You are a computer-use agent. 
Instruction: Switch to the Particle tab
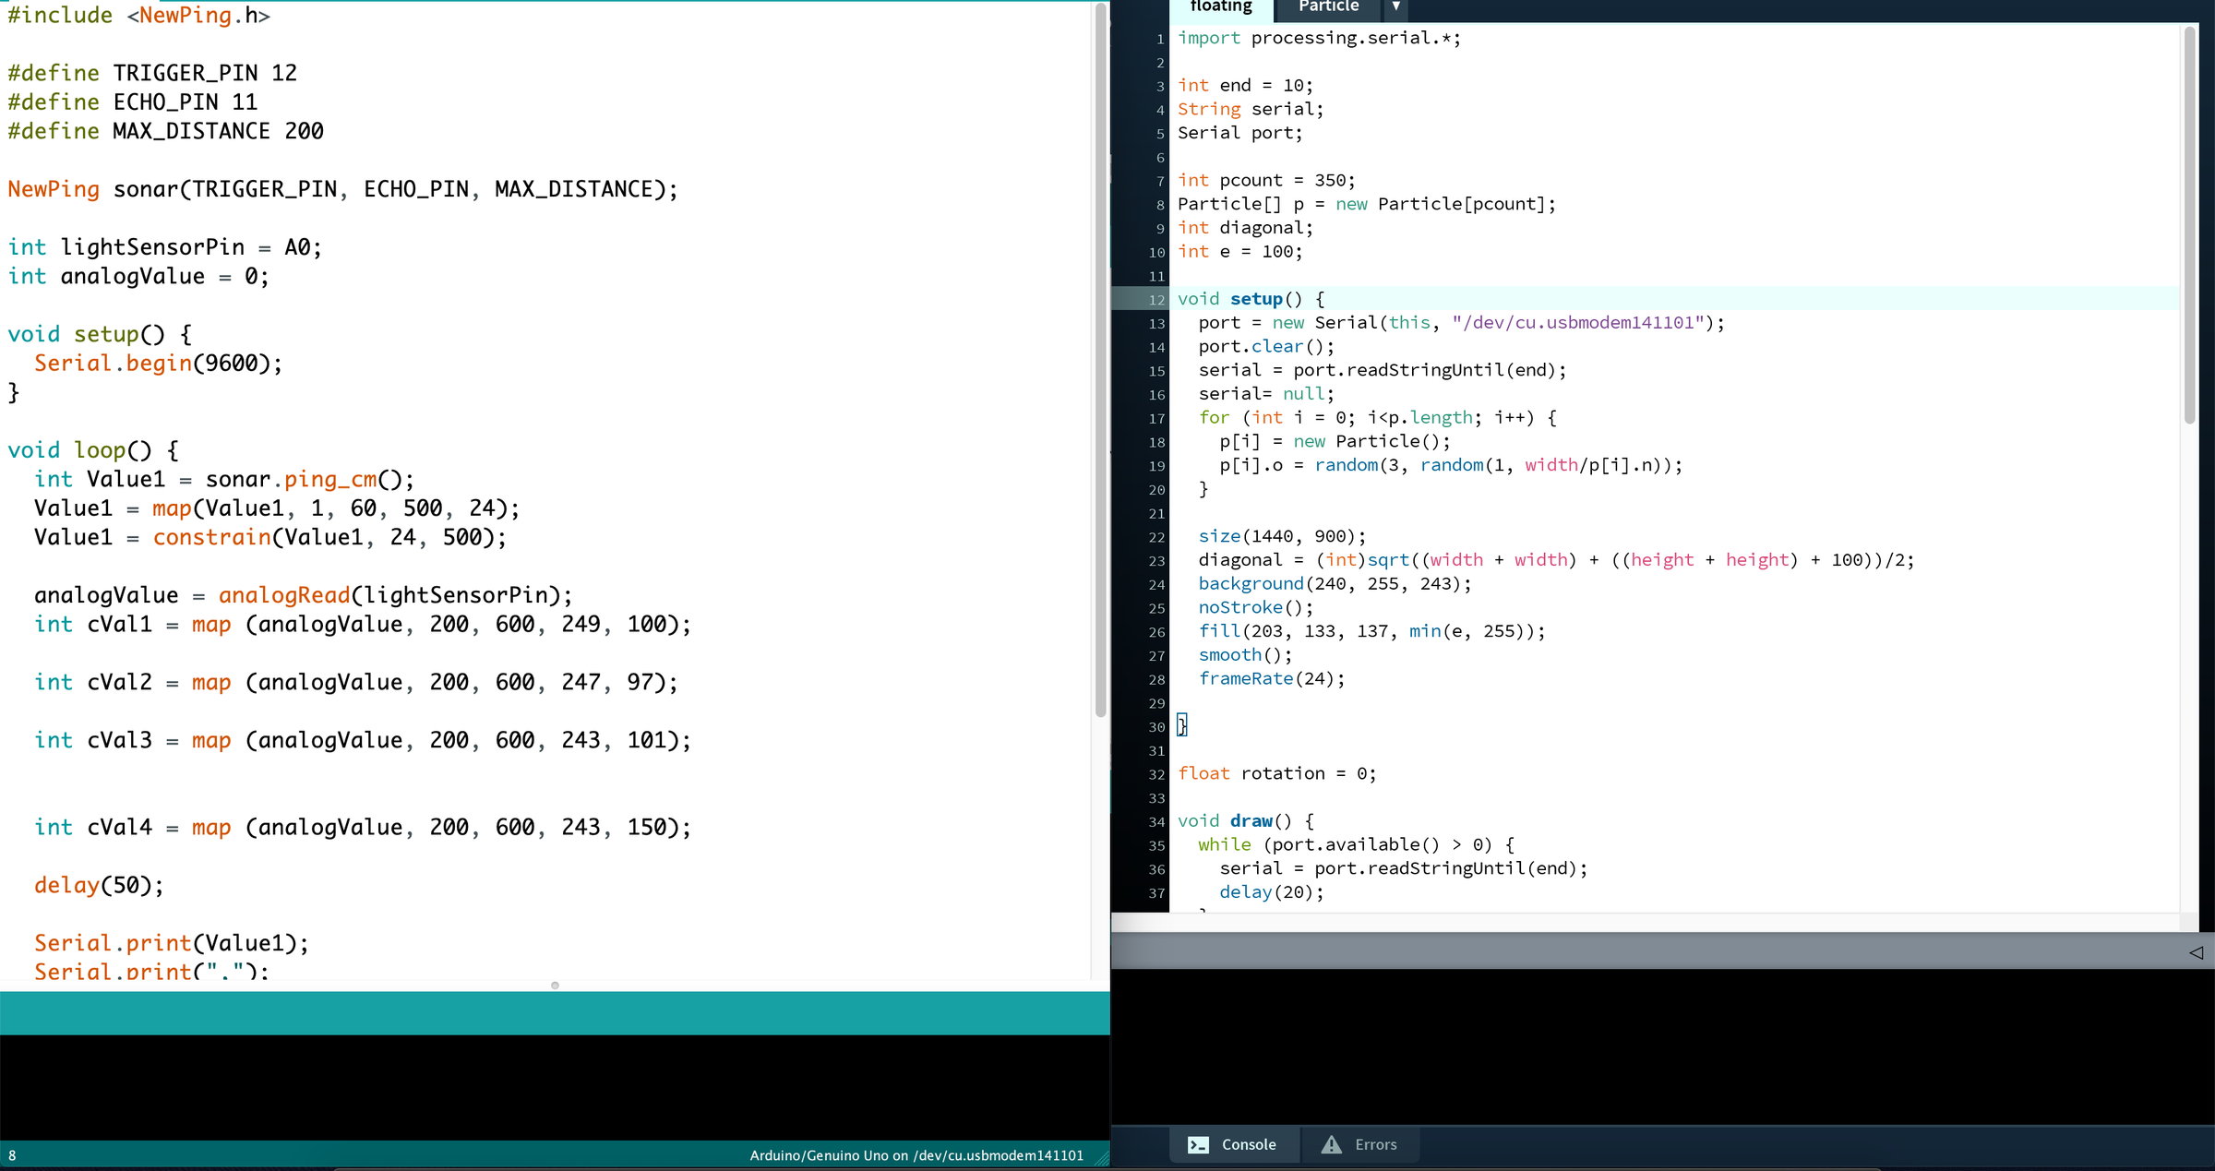coord(1327,6)
